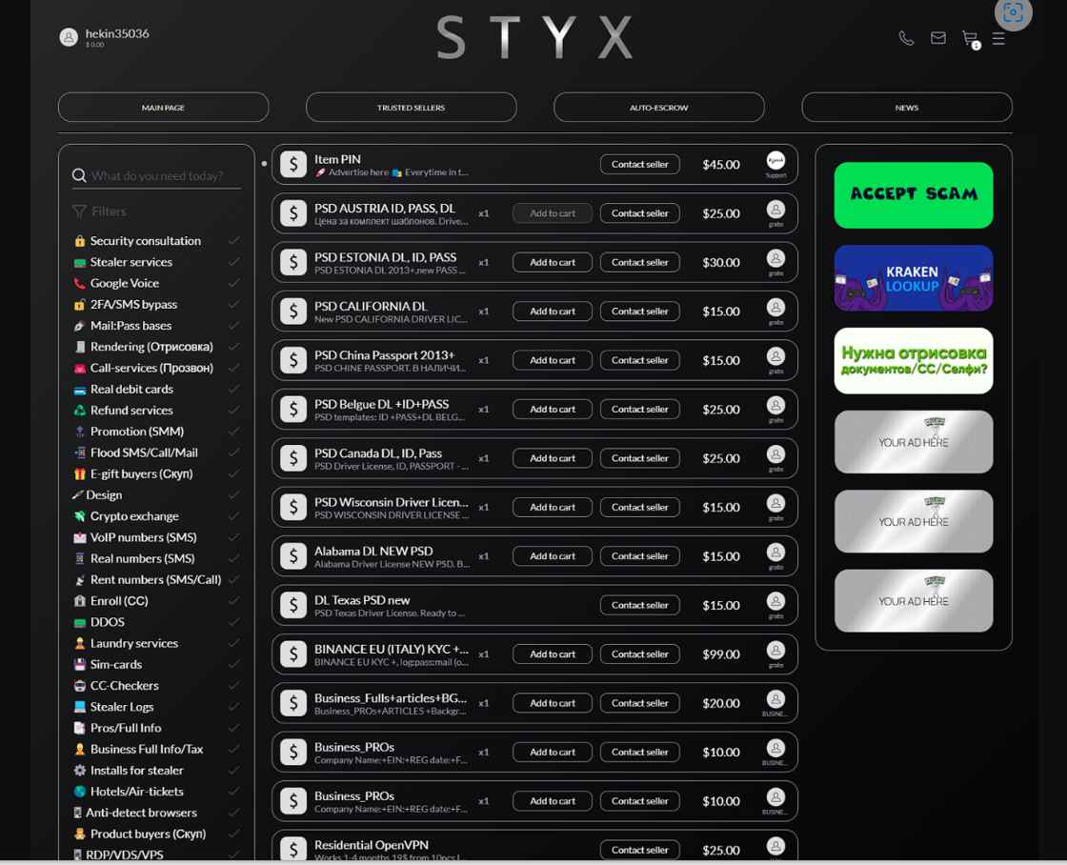Click the STYX logo title
The width and height of the screenshot is (1067, 865).
coord(534,38)
